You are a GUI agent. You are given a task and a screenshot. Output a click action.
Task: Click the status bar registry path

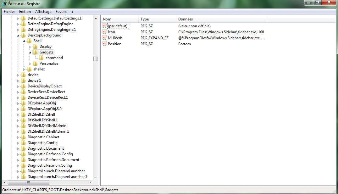click(60, 190)
